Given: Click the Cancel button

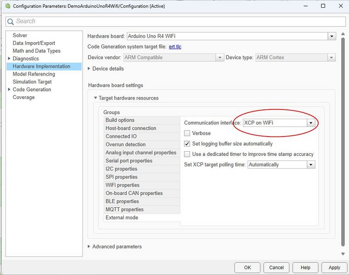Looking at the screenshot, I should coord(276,267).
